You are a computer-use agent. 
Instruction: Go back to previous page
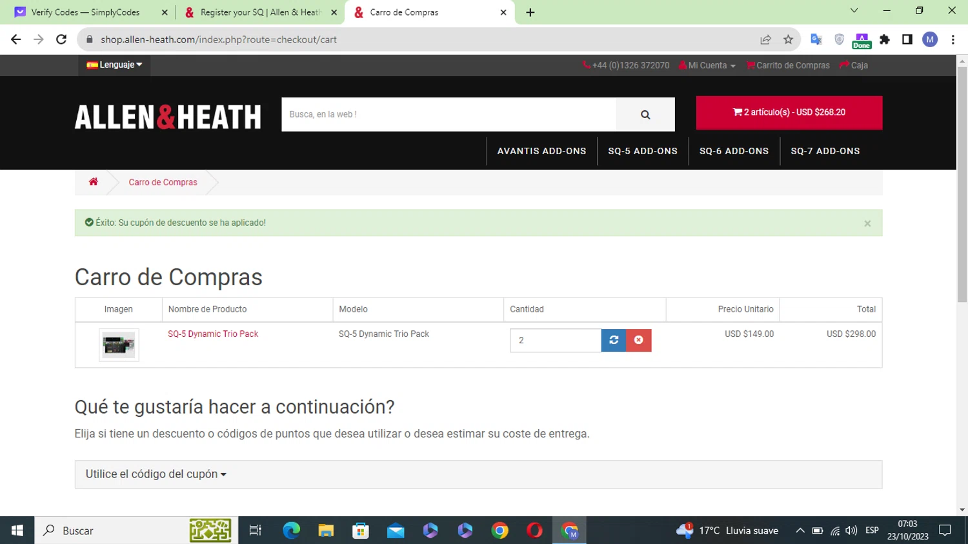pos(16,39)
